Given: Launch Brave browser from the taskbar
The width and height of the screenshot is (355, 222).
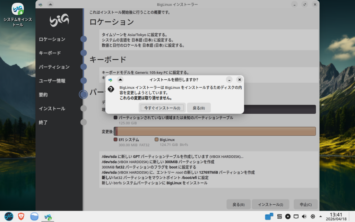Looking at the screenshot, I should tap(21, 216).
